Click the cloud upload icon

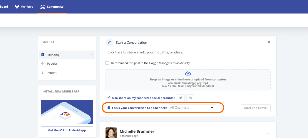[x=188, y=74]
